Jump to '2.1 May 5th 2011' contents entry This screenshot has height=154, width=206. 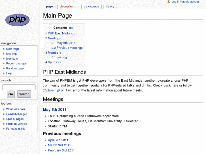coord(63,43)
